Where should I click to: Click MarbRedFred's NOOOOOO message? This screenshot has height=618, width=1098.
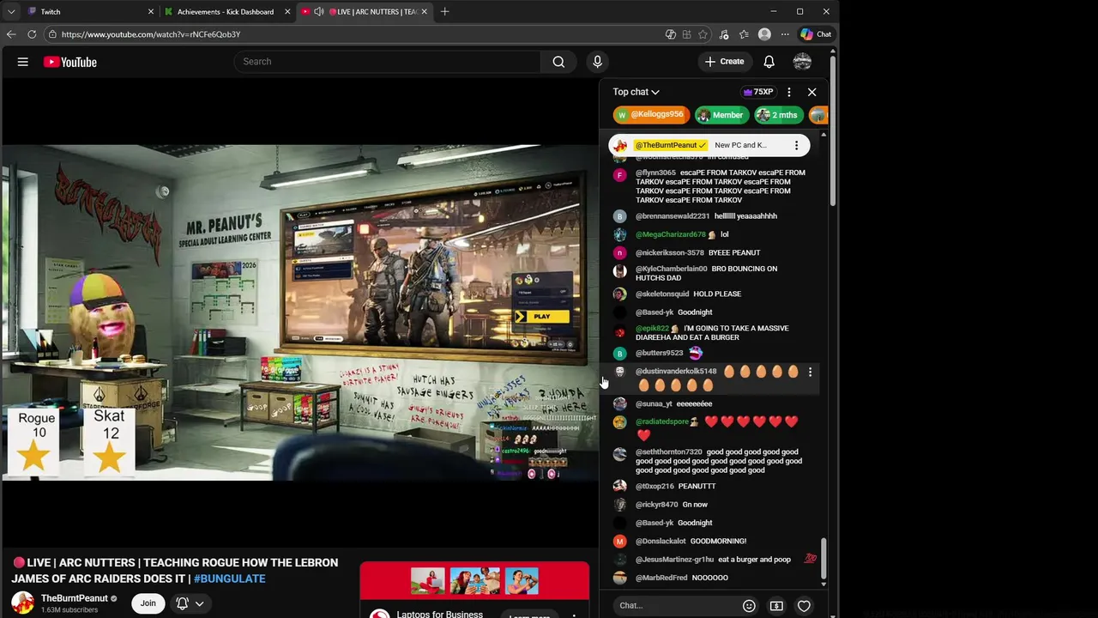(709, 579)
